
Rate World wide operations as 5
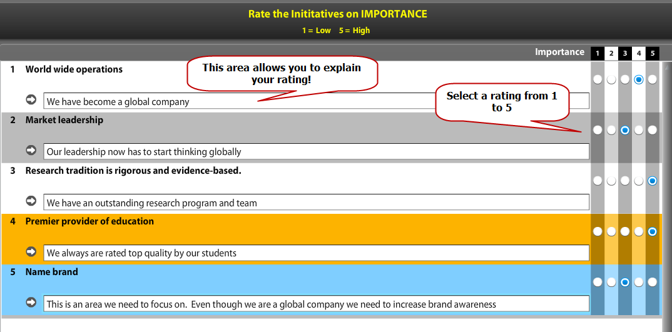[x=653, y=79]
